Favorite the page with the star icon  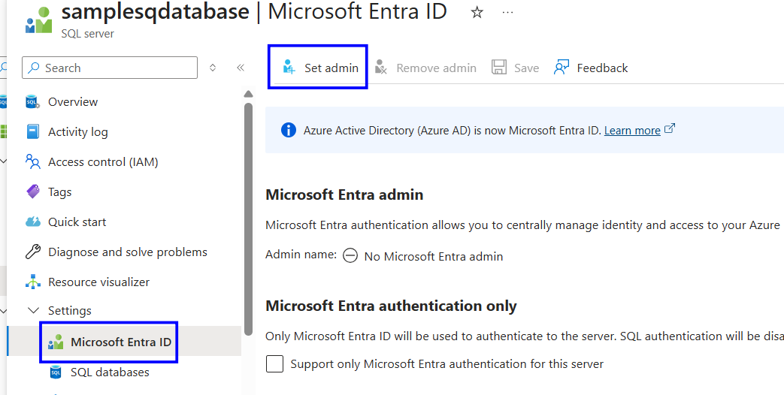pos(477,13)
